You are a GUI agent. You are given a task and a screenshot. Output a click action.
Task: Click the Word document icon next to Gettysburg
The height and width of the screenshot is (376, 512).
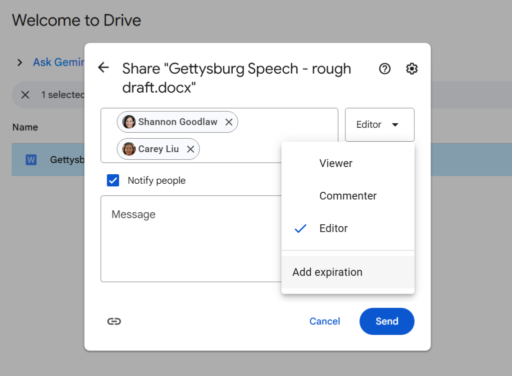[31, 159]
